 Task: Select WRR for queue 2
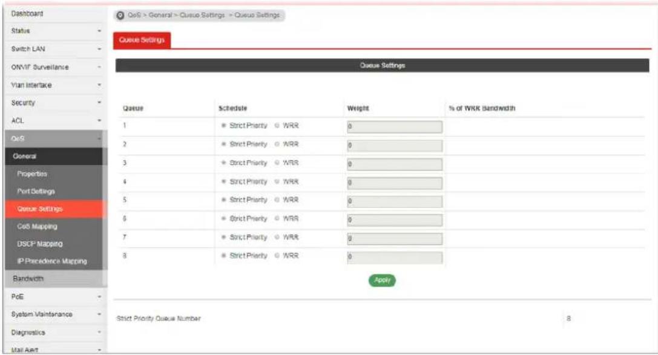277,144
